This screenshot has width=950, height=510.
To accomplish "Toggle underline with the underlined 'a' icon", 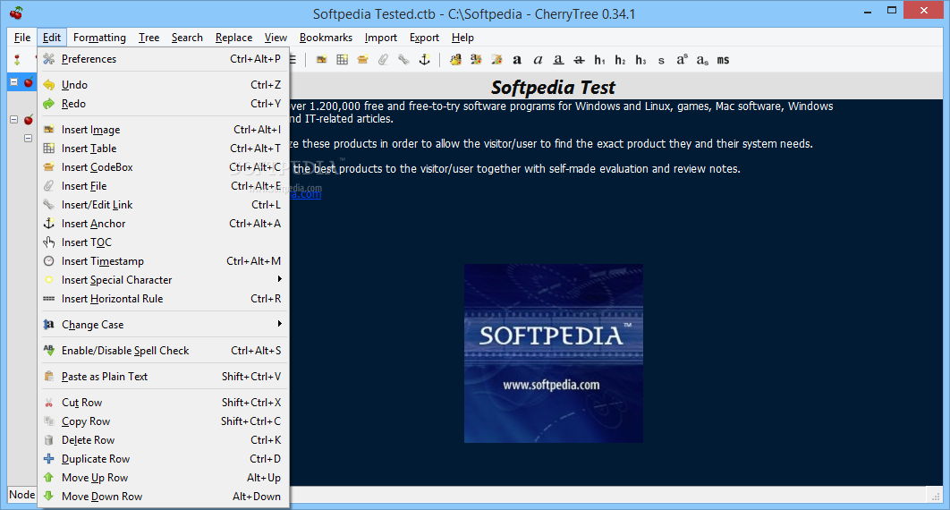I will [558, 59].
